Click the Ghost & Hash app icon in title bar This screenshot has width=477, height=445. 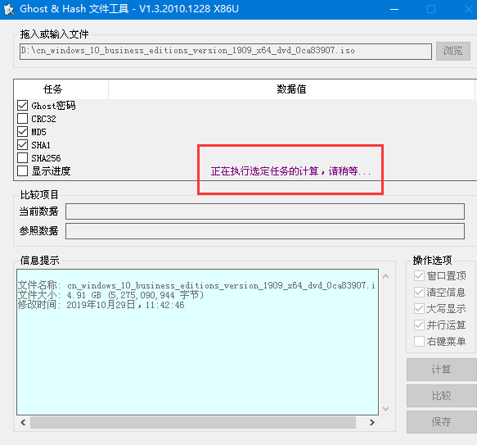coord(9,9)
